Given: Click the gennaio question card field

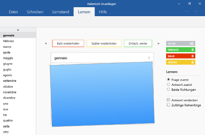Looking at the screenshot, I should 102,58.
